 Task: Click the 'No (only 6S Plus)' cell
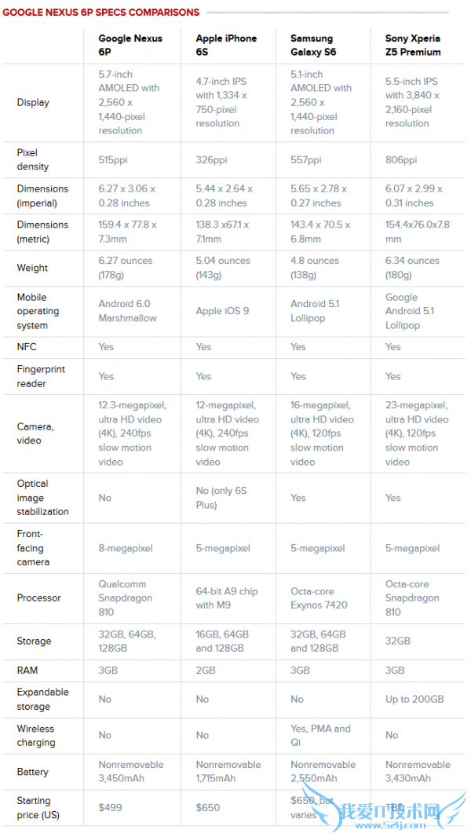point(221,498)
